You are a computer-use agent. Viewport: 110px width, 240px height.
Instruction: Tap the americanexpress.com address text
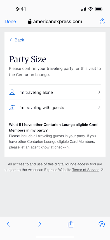pos(58,22)
